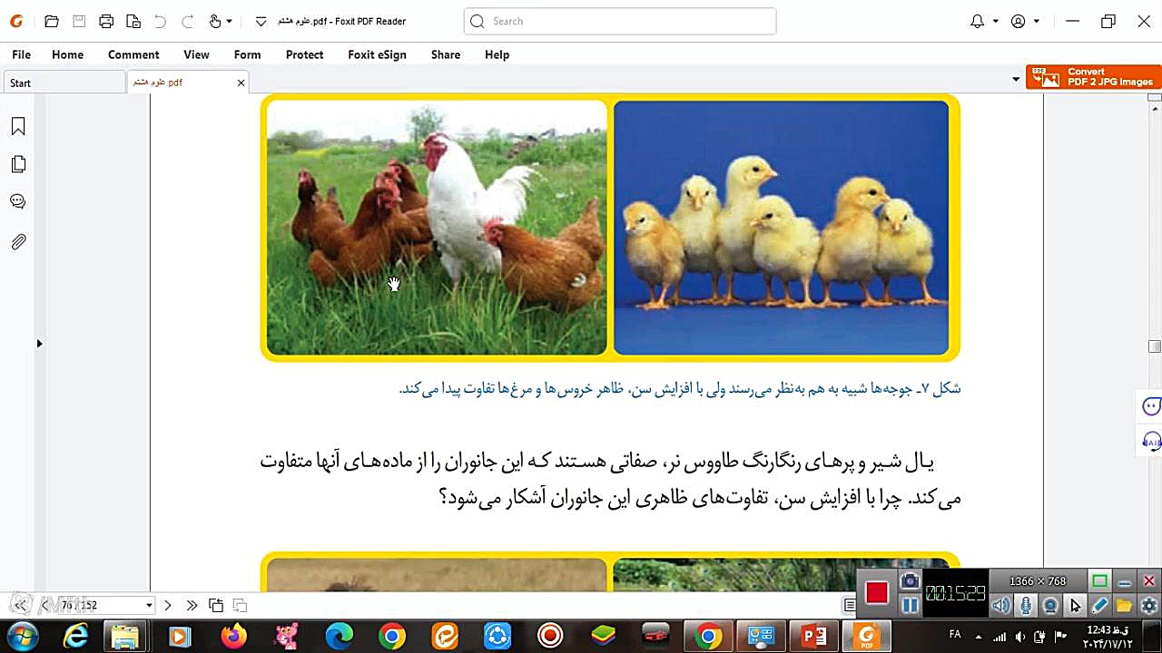Click the vertical scrollbar thumb

pyautogui.click(x=1155, y=346)
